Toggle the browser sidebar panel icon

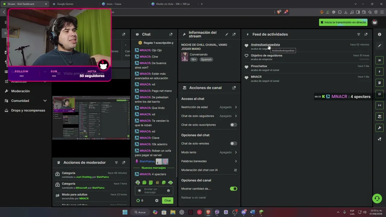click(x=358, y=12)
